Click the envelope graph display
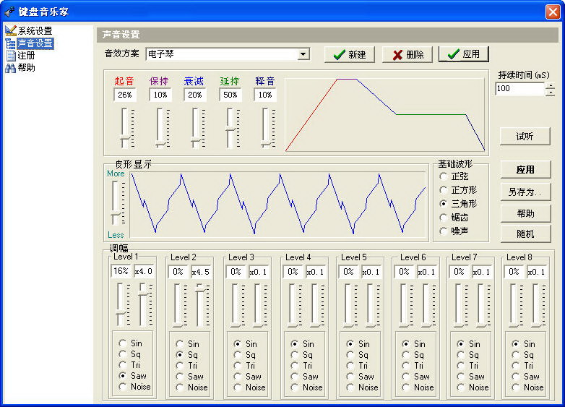This screenshot has height=407, width=565. pyautogui.click(x=385, y=115)
